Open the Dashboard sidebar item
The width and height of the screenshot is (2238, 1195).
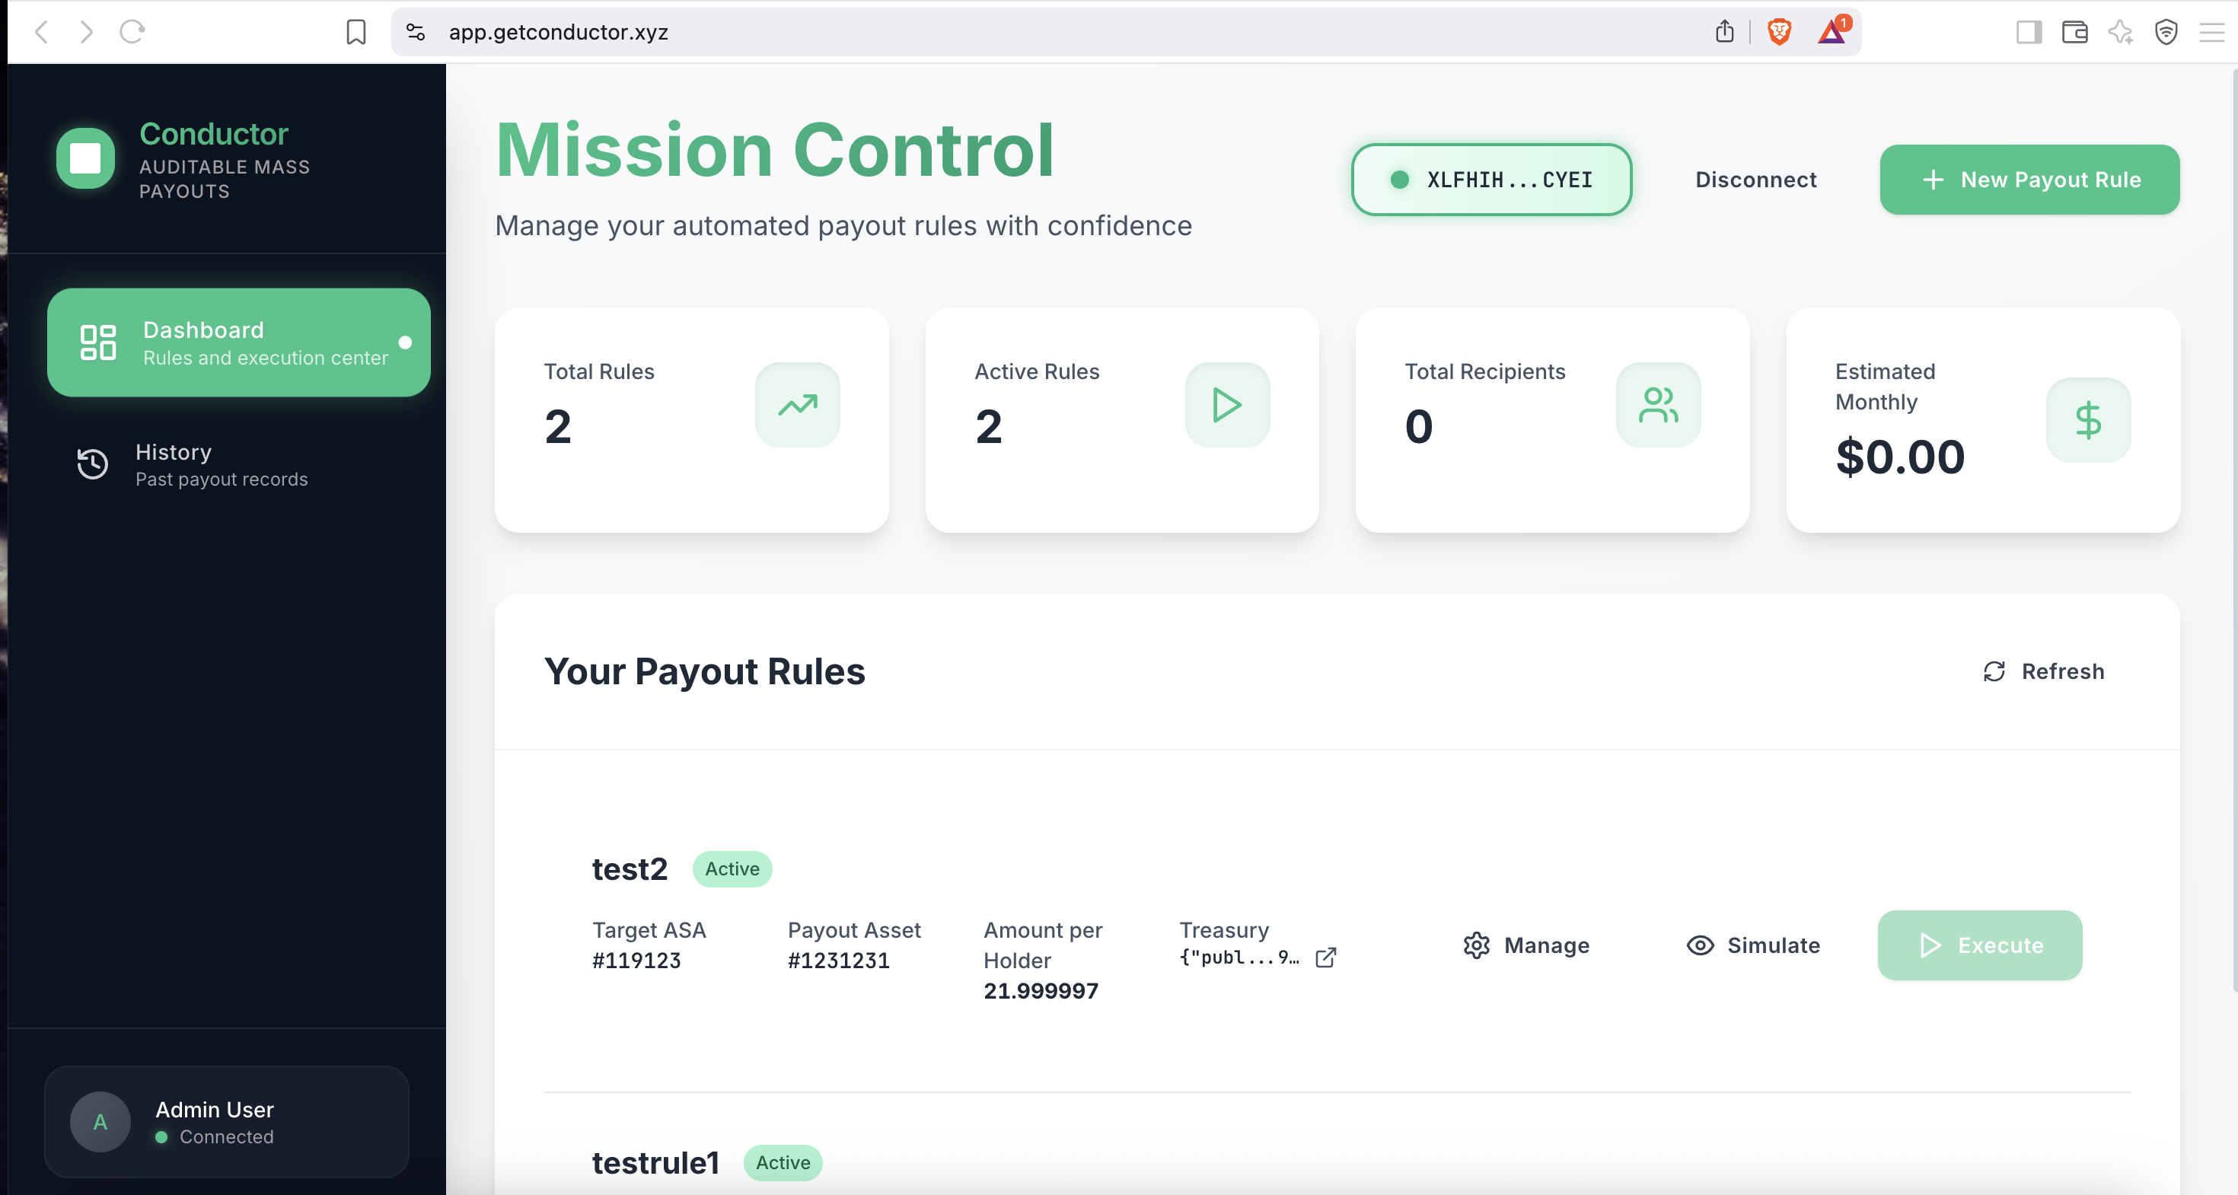click(x=239, y=343)
